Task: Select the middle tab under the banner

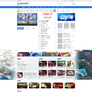Action: tap(27, 28)
